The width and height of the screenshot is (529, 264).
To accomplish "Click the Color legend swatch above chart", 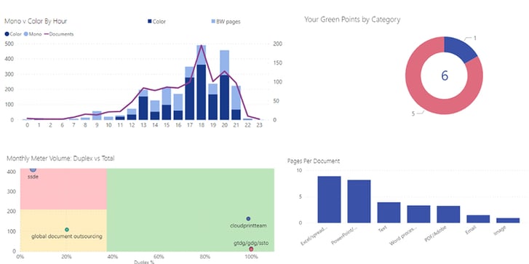I will click(149, 22).
